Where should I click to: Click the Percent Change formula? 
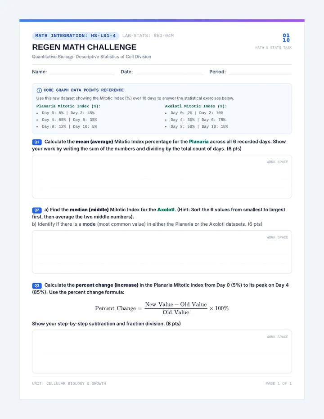pos(162,308)
